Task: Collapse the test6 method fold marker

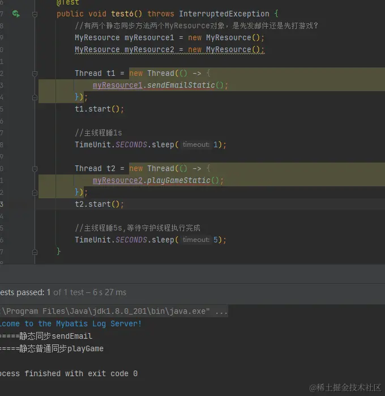Action: (x=35, y=14)
